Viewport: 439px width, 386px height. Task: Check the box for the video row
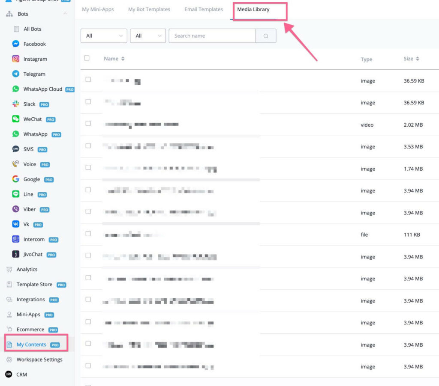pyautogui.click(x=88, y=124)
